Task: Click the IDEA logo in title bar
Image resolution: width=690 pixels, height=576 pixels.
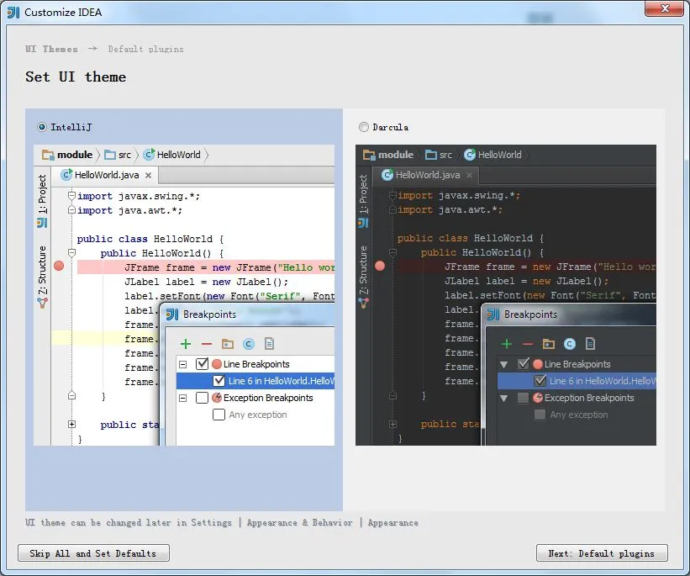Action: pyautogui.click(x=13, y=13)
